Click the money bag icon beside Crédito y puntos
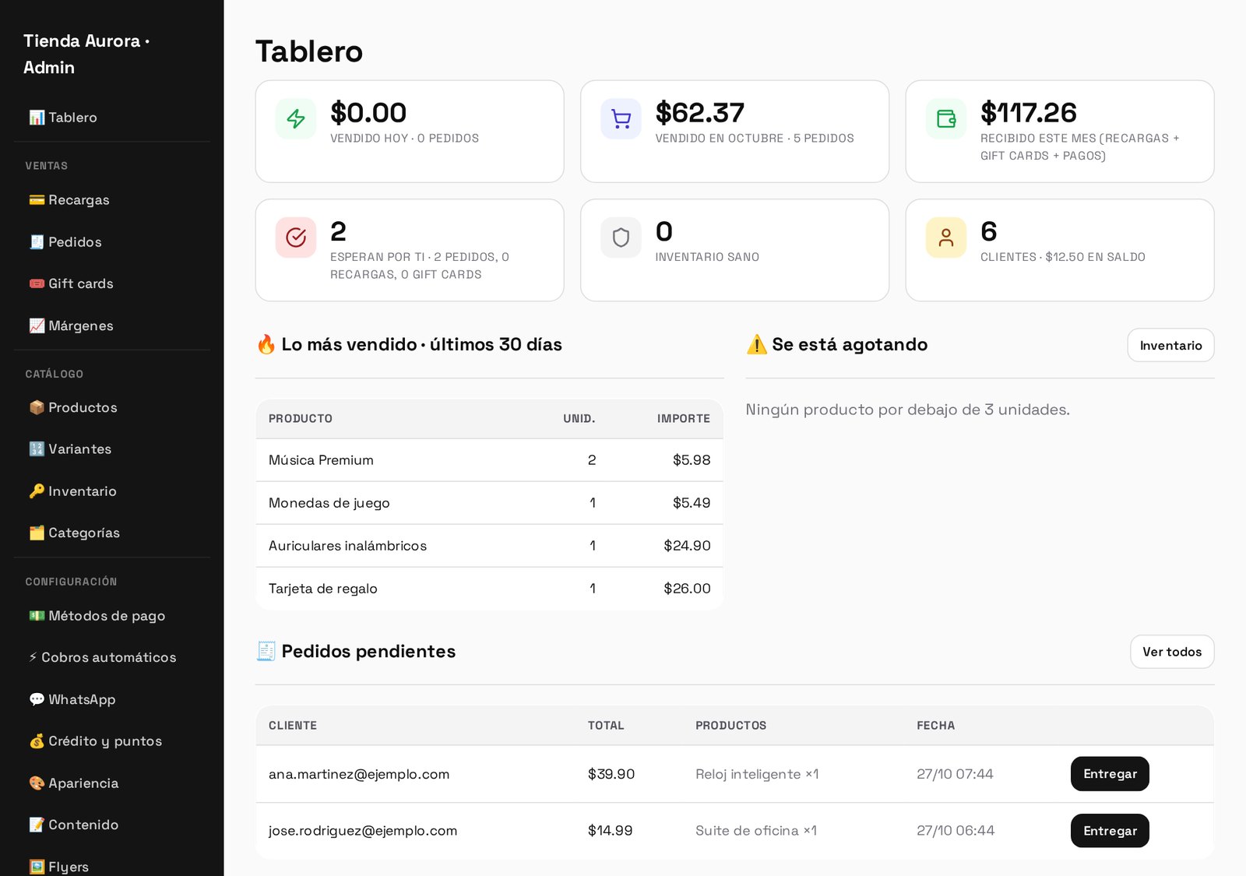The width and height of the screenshot is (1246, 876). [37, 741]
